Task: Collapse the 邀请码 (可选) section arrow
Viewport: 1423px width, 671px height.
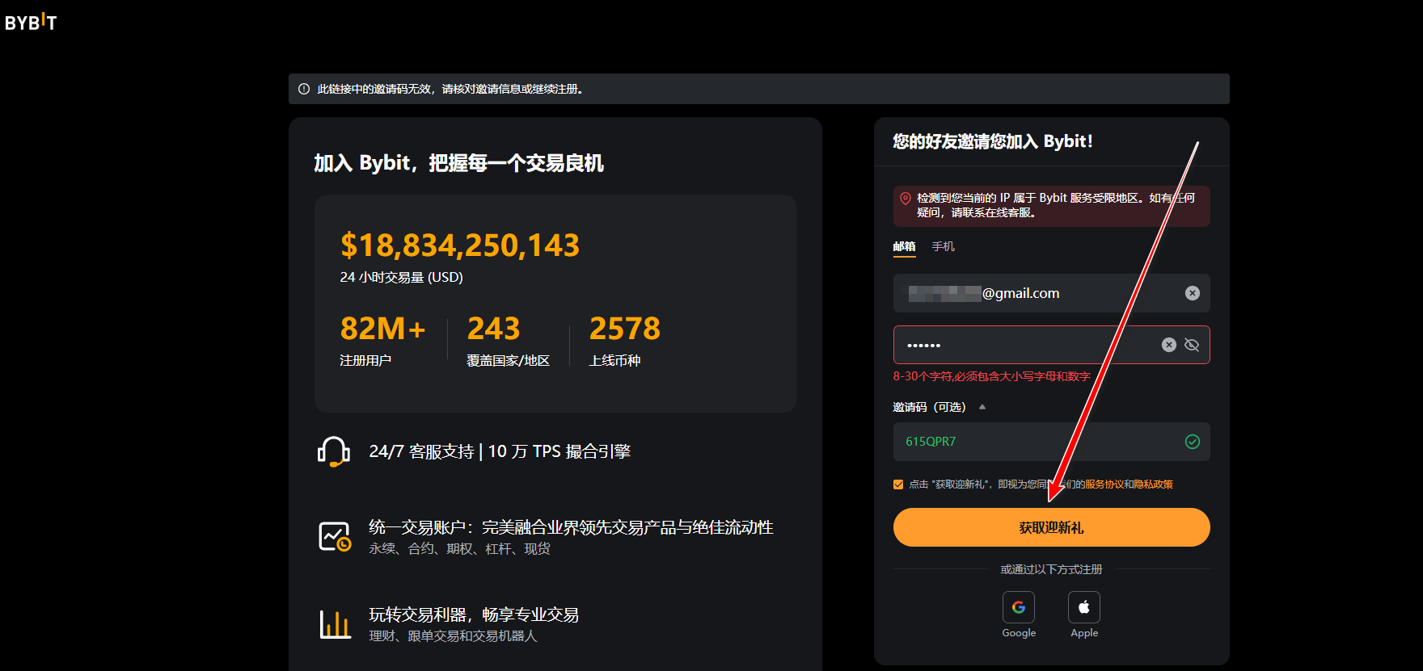Action: tap(982, 407)
